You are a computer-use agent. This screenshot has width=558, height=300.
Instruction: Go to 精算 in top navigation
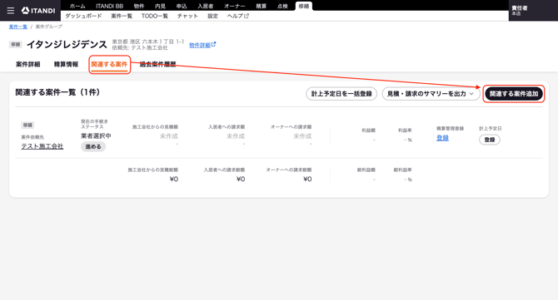click(x=262, y=6)
